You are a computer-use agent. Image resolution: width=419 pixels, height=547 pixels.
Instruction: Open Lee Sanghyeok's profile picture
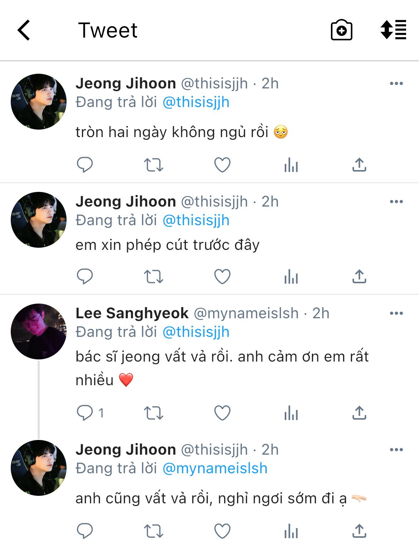[39, 331]
